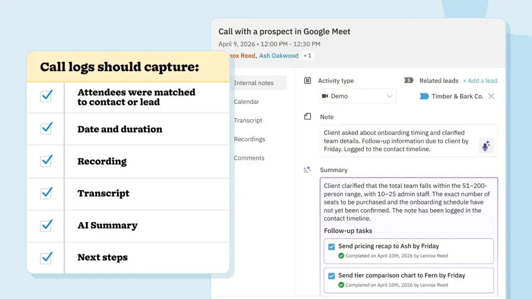Click green completed checkmark under Send tier comparison
Viewport: 532px width, 299px height.
click(341, 285)
